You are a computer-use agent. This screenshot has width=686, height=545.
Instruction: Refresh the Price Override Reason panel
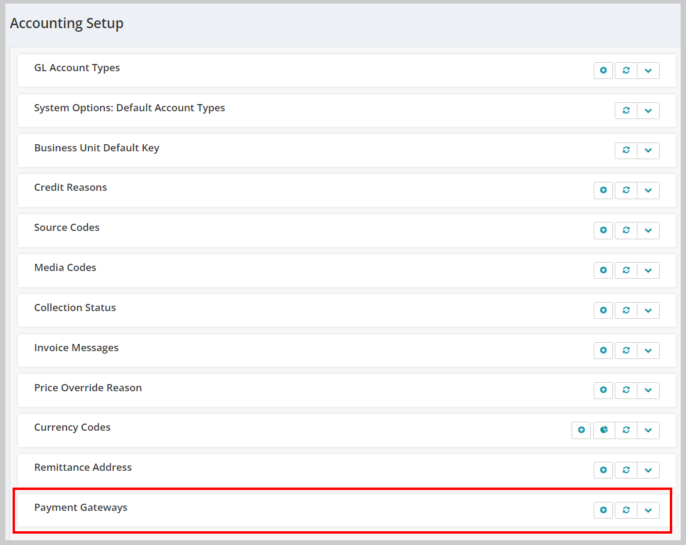pyautogui.click(x=626, y=390)
